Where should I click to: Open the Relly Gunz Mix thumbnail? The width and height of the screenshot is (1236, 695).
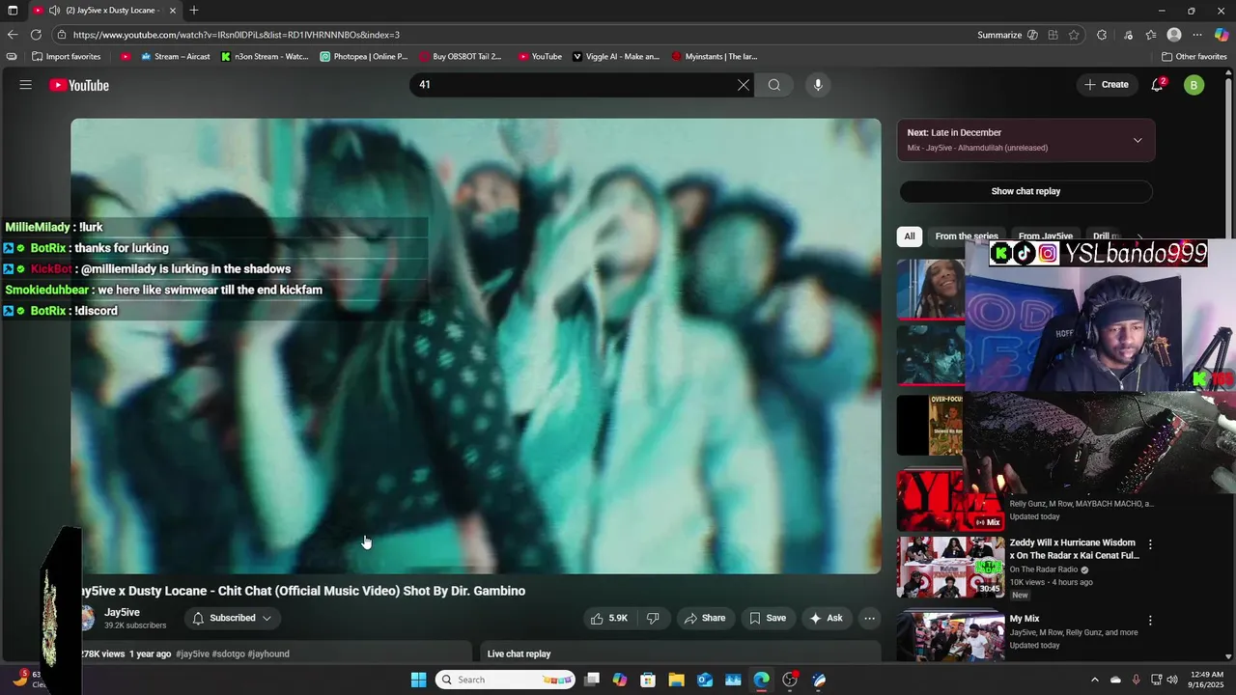950,500
